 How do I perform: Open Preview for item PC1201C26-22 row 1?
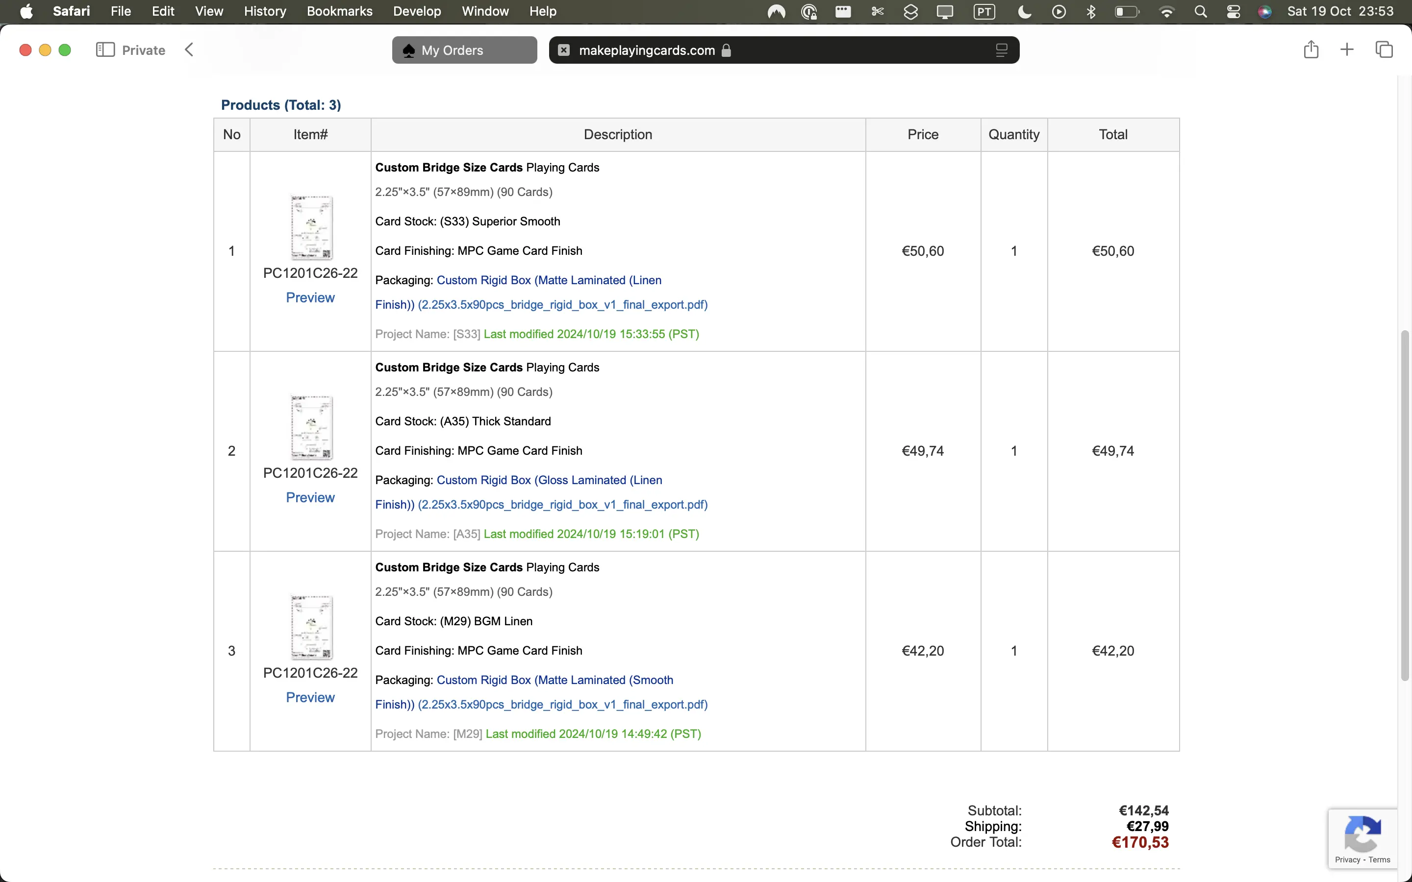[310, 297]
